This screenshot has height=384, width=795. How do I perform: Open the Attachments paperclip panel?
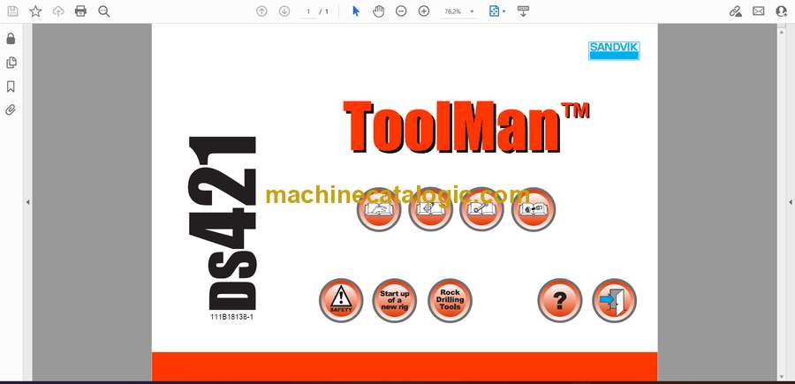coord(11,110)
